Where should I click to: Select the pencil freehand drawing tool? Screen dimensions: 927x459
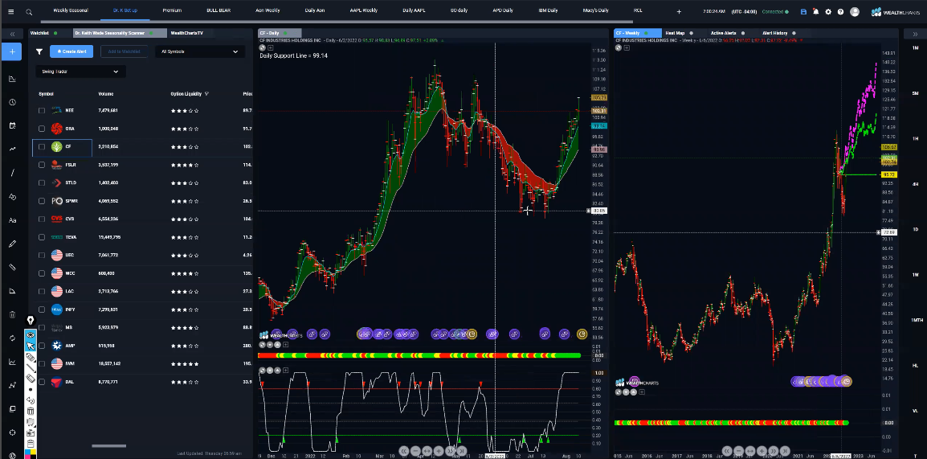[12, 244]
